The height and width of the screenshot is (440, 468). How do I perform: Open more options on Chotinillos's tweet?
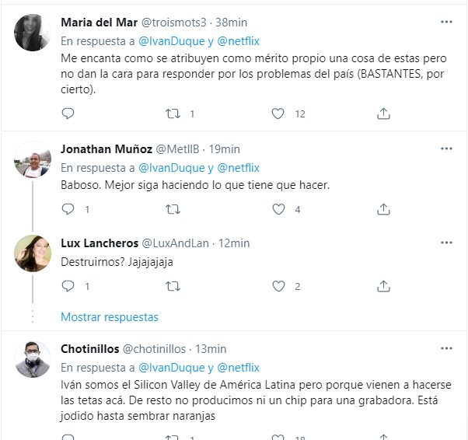point(446,348)
